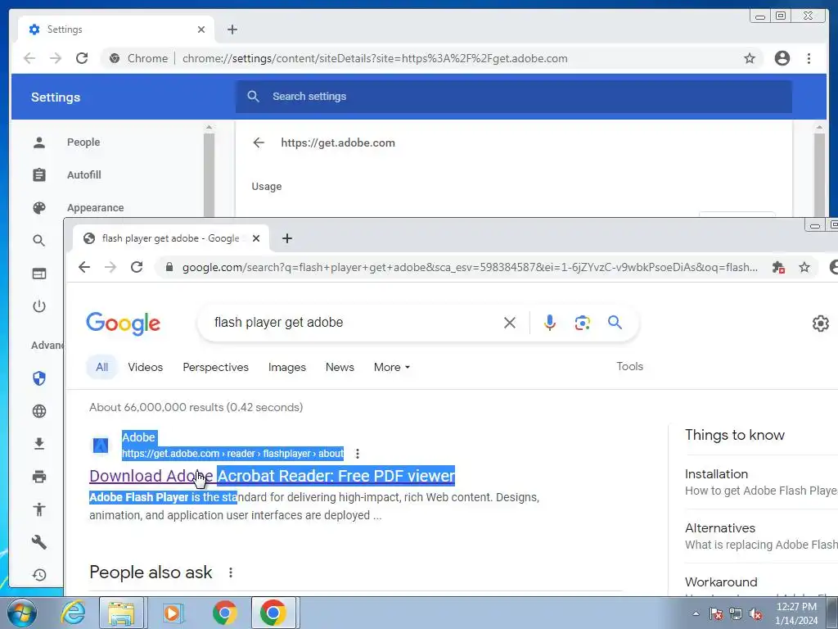
Task: Open On startup power icon in sidebar
Action: click(x=39, y=306)
